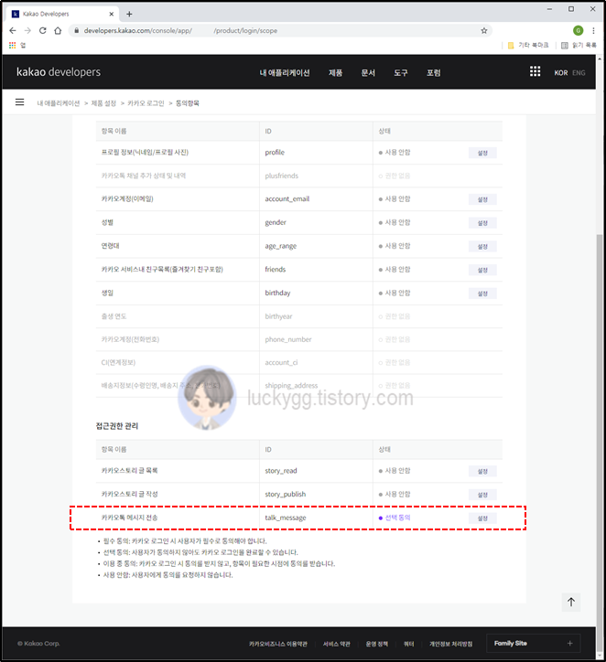Open 서비스 약관 footer link

point(336,644)
